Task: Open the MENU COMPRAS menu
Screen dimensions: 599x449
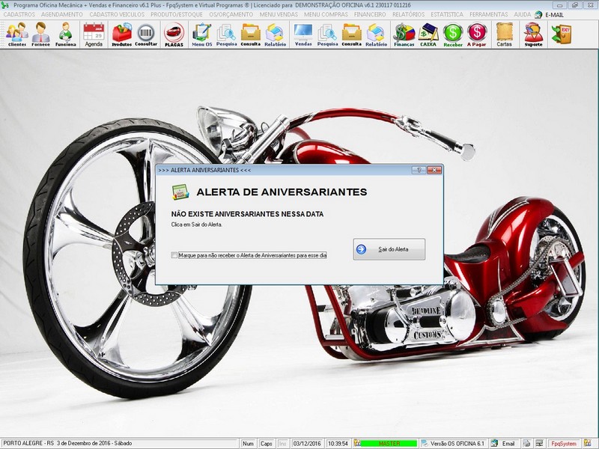Action: (326, 14)
